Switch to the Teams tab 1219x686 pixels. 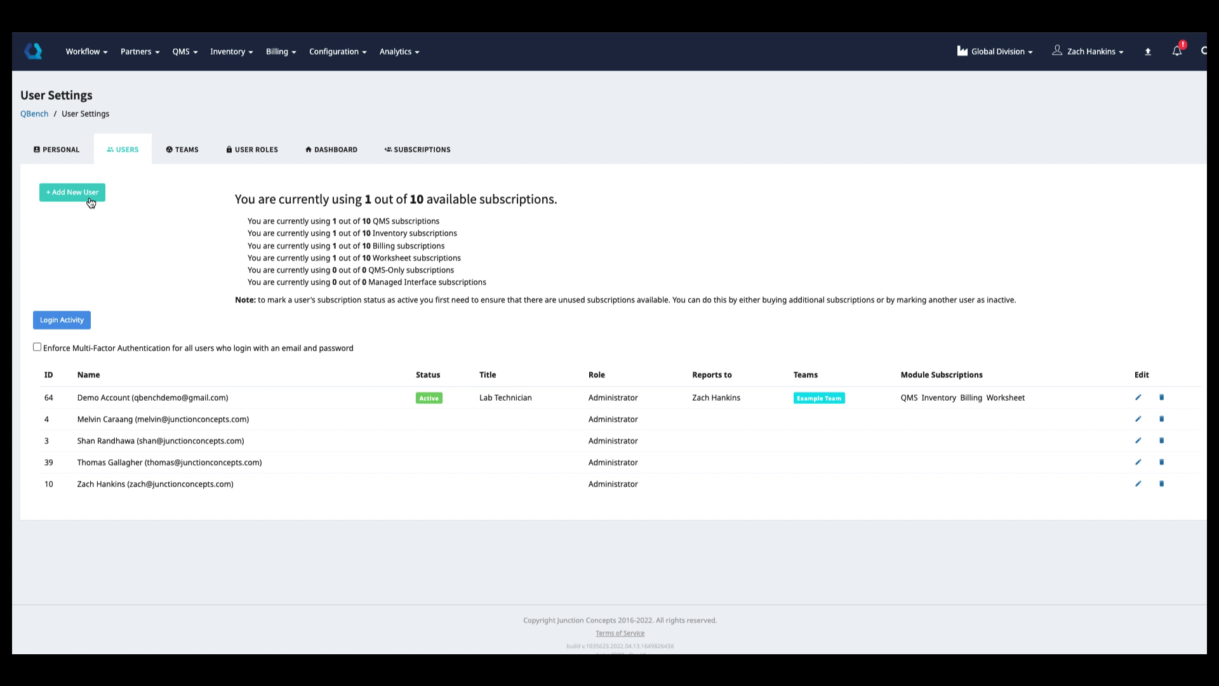coord(182,150)
